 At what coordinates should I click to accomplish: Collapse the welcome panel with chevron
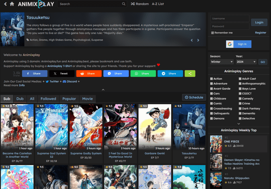point(103,90)
